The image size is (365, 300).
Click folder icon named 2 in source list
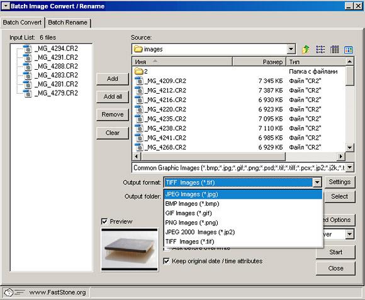pos(138,71)
